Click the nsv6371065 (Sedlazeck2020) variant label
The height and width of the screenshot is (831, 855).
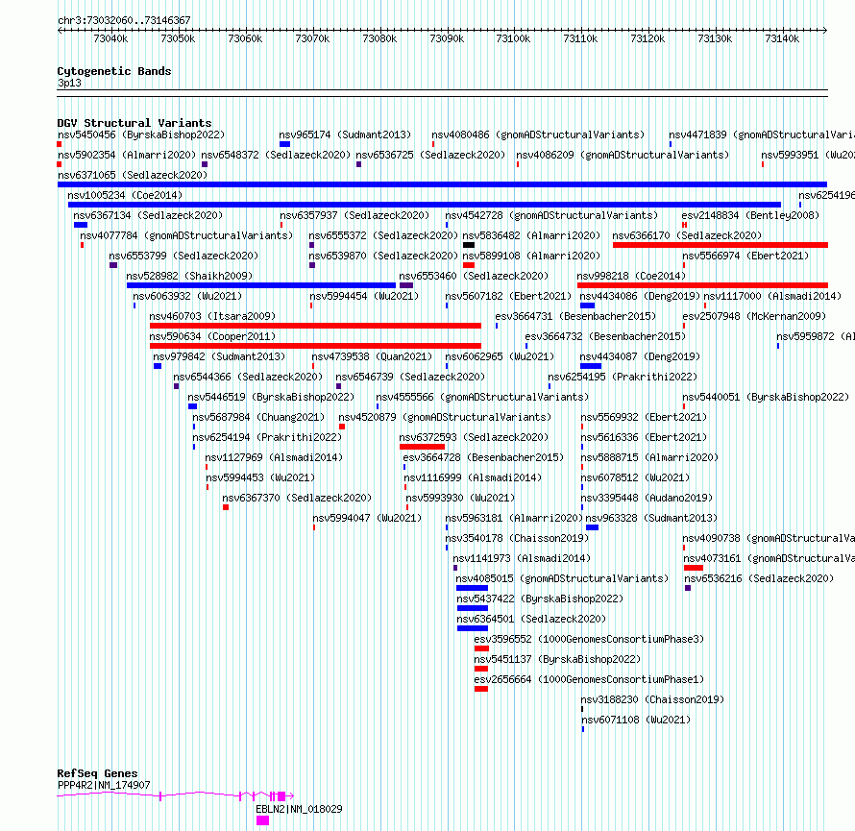point(133,175)
